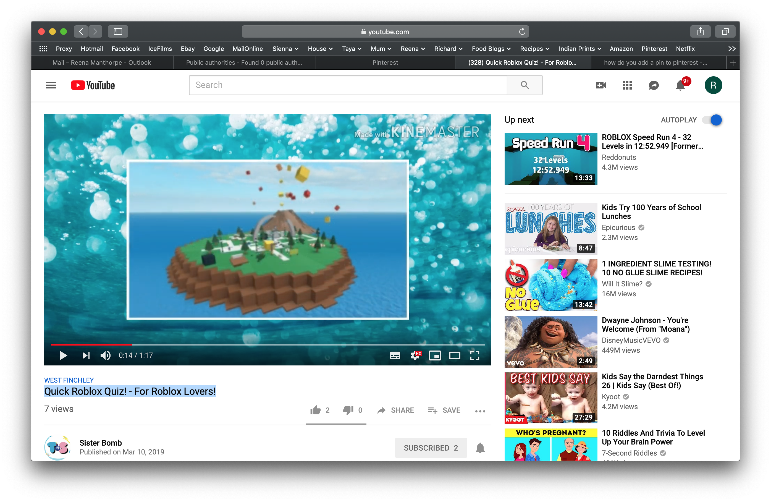Dislike the video with thumbs down
Image resolution: width=771 pixels, height=502 pixels.
click(348, 410)
